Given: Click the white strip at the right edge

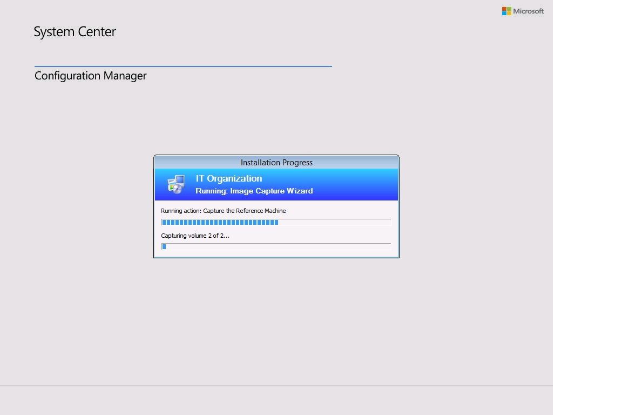Looking at the screenshot, I should point(587,207).
